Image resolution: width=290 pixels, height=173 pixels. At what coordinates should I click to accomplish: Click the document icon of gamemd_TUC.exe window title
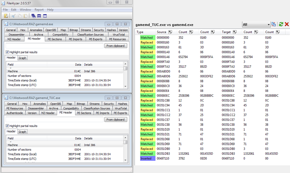6,98
